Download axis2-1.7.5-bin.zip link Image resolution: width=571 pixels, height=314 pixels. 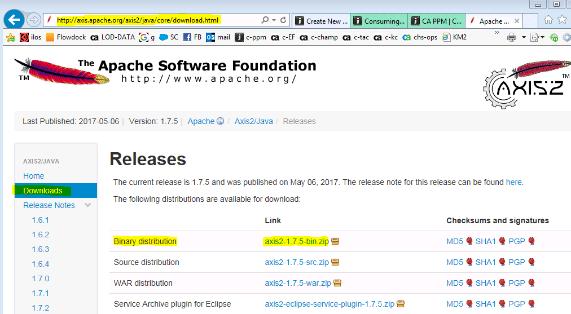[296, 241]
